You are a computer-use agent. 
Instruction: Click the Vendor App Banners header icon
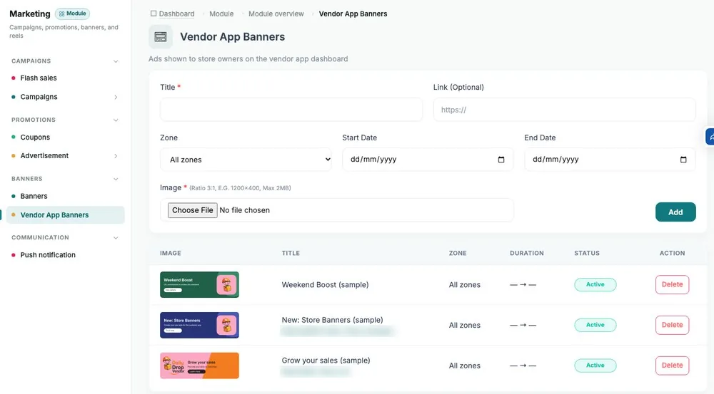click(x=160, y=37)
